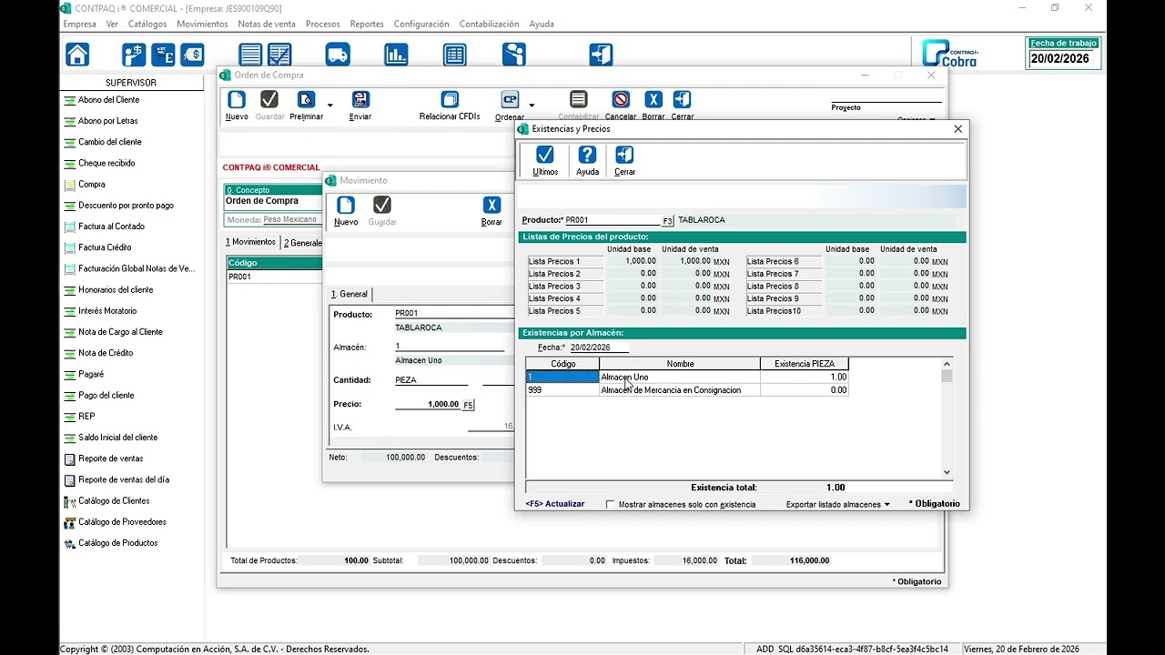Open the Movimientos menu
Viewport: 1165px width, 655px height.
coord(202,24)
